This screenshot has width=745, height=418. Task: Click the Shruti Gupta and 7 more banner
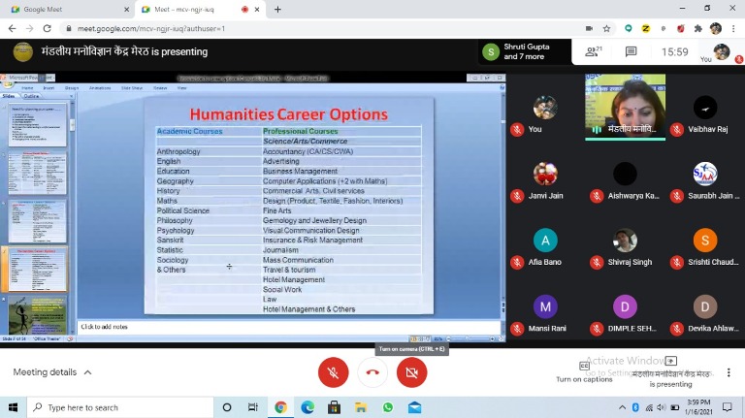(x=526, y=52)
